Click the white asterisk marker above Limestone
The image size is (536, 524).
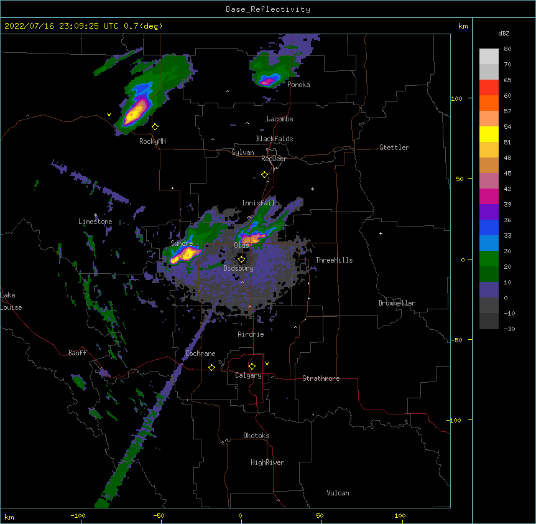pos(96,215)
